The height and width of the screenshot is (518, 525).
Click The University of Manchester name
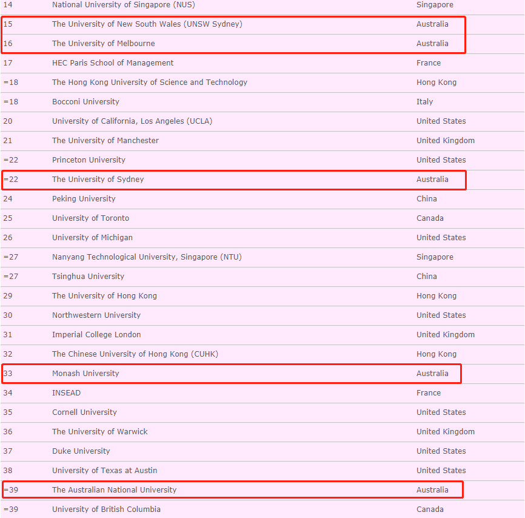coord(105,141)
